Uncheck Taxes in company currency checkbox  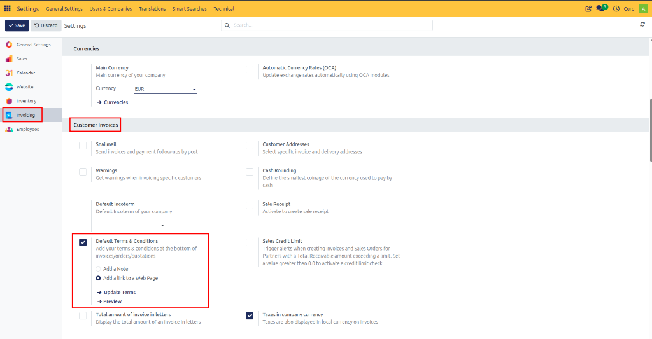click(x=250, y=315)
